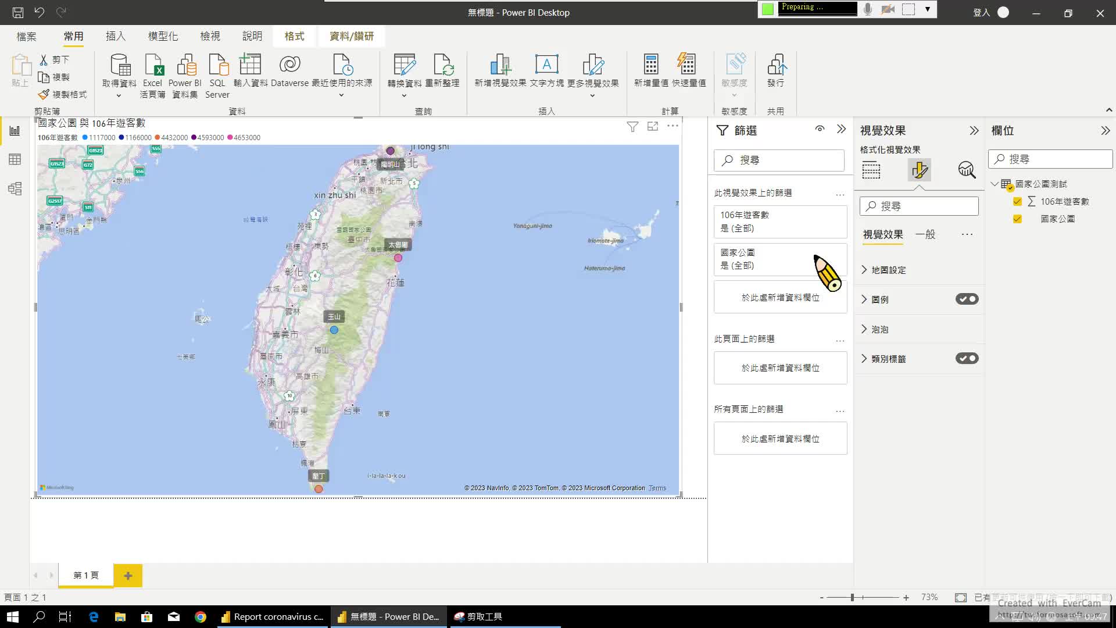Viewport: 1116px width, 628px height.
Task: Insert a 文字方塊 text box
Action: click(546, 70)
